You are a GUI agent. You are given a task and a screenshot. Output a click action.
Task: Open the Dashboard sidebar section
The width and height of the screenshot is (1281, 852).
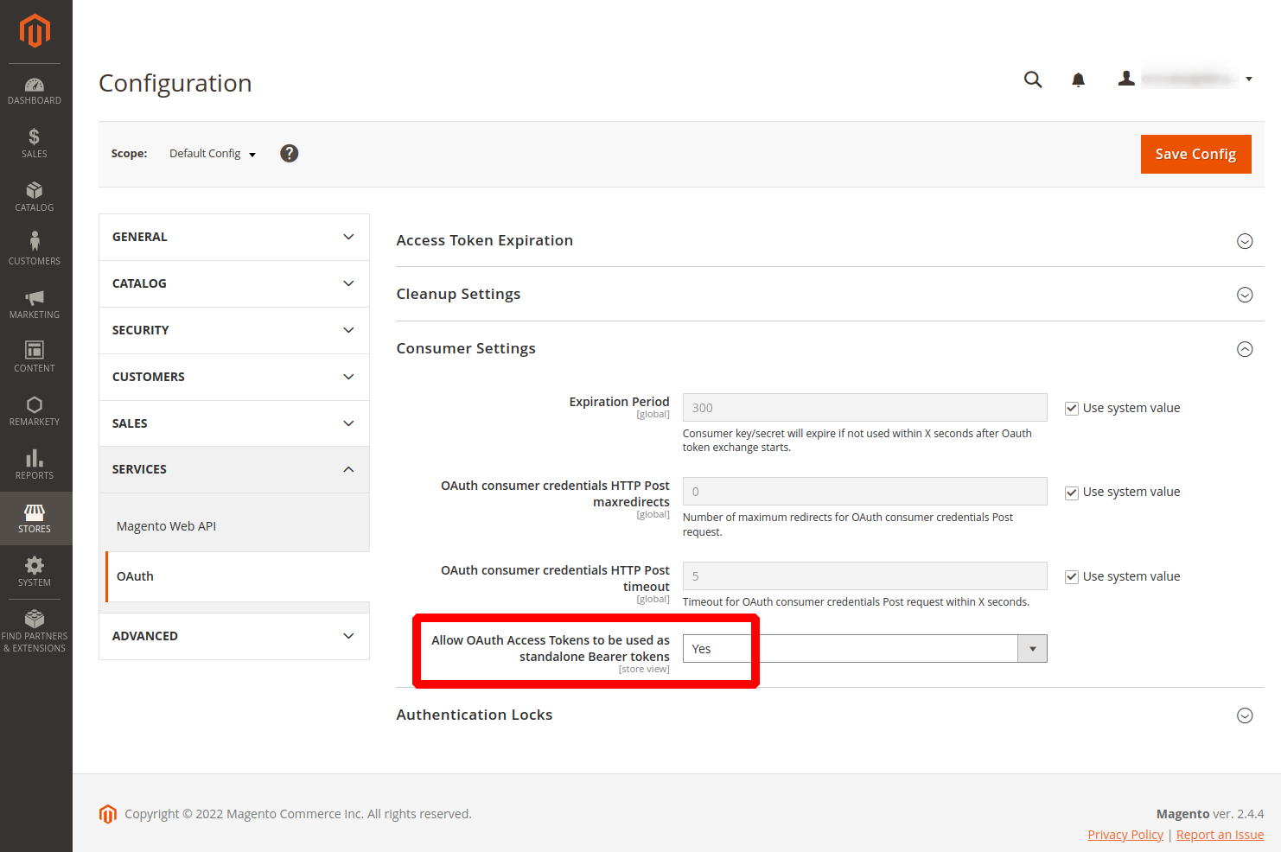35,91
